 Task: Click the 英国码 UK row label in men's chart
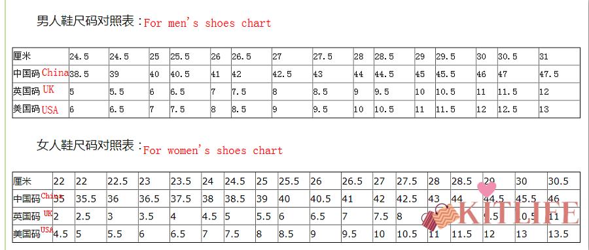click(34, 91)
